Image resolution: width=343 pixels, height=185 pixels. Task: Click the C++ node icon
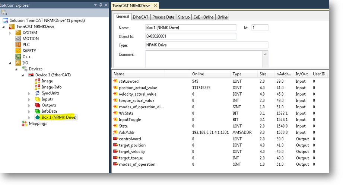(18, 57)
